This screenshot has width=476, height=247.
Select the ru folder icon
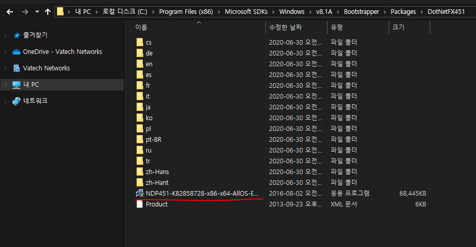point(140,150)
